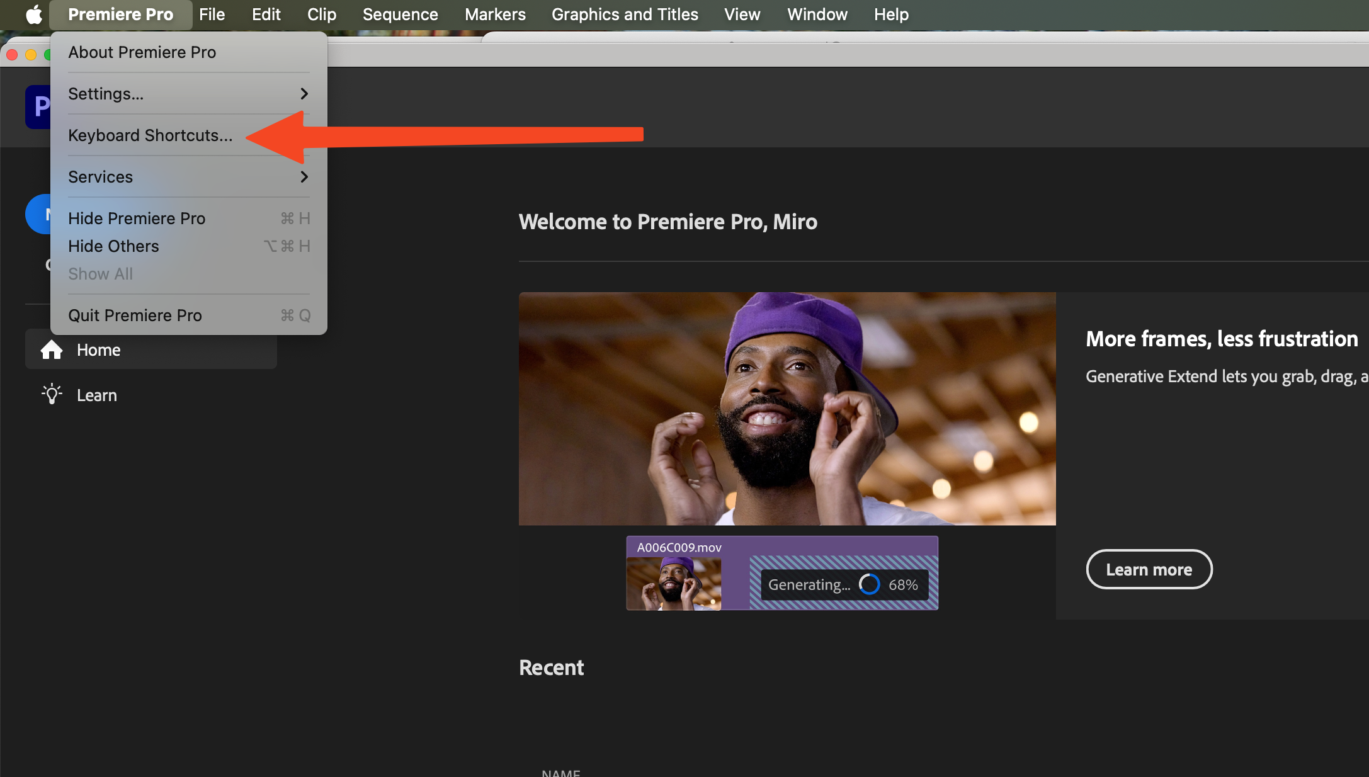Screen dimensions: 1369x777
Task: Open Learn in the sidebar
Action: 151,395
